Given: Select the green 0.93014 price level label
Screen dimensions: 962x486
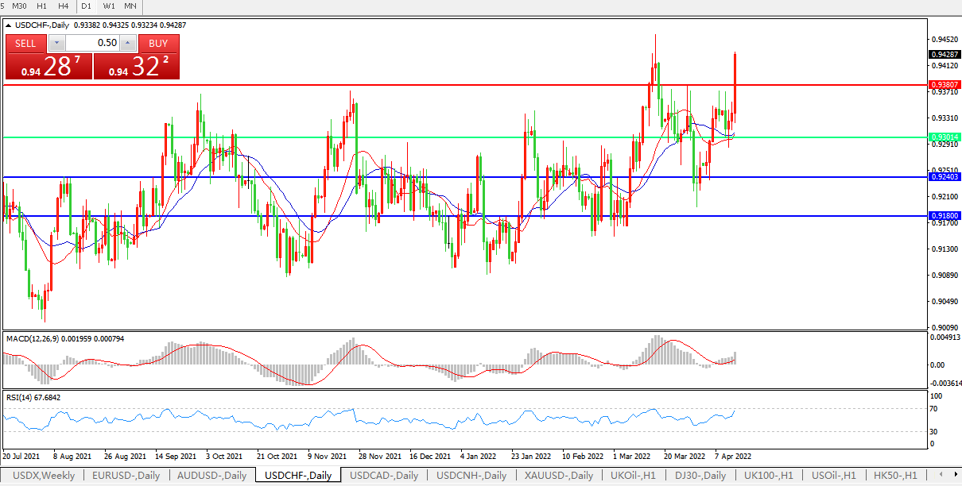Looking at the screenshot, I should pyautogui.click(x=943, y=137).
